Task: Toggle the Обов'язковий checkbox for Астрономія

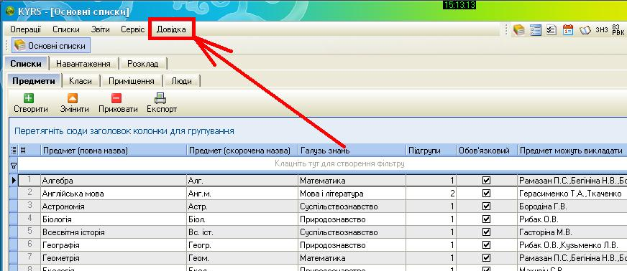Action: 487,206
